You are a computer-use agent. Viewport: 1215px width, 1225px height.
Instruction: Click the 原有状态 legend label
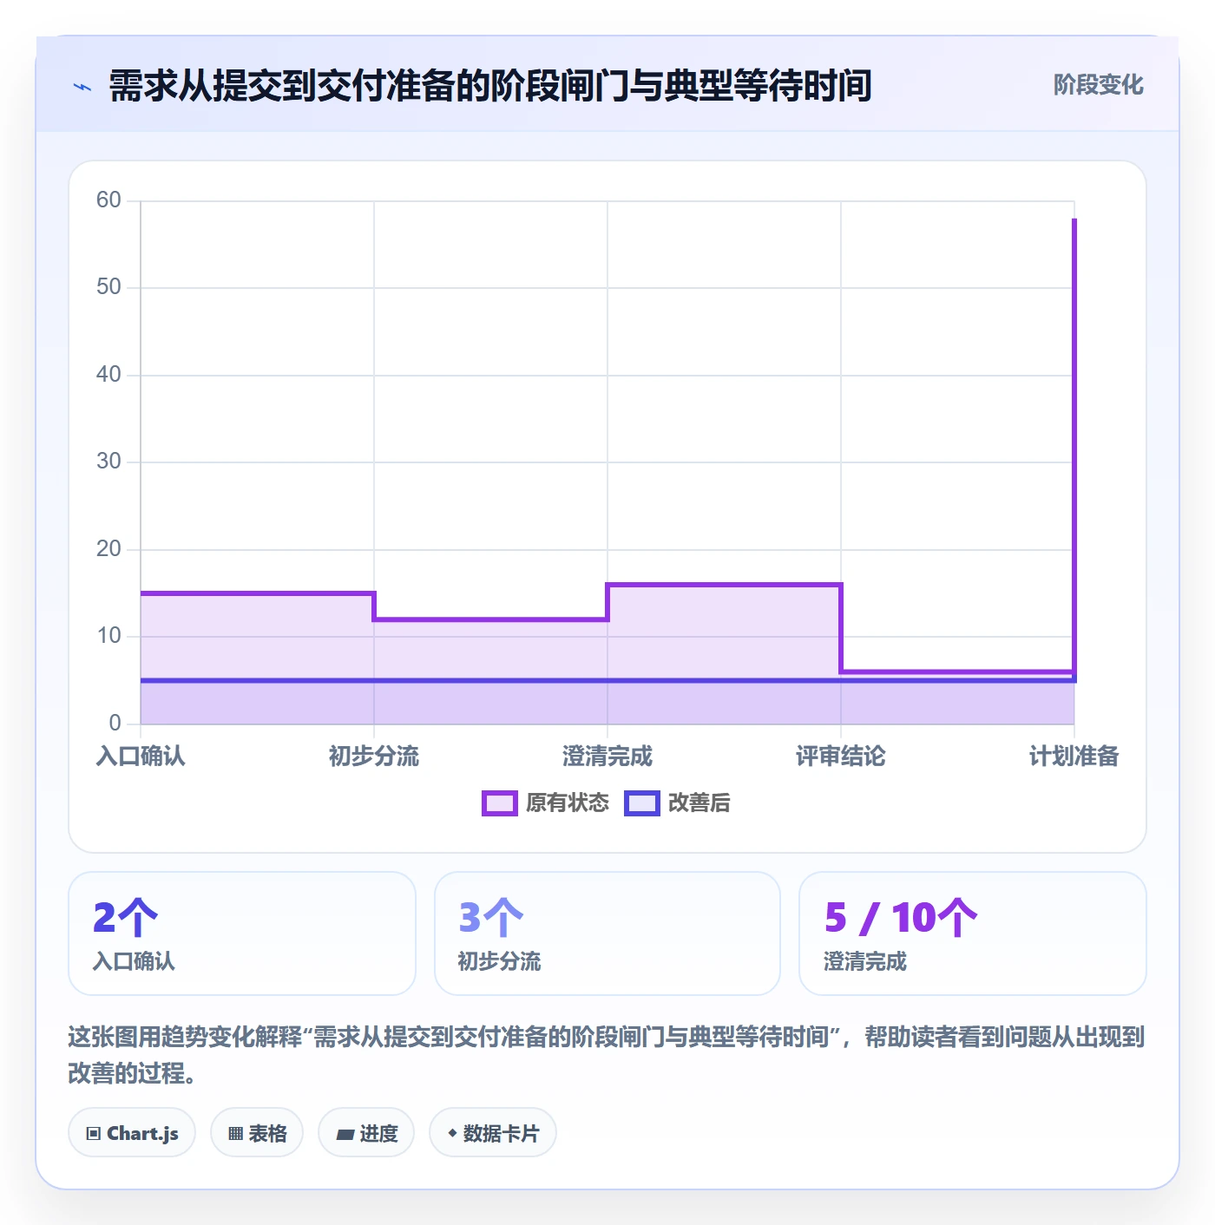(568, 803)
